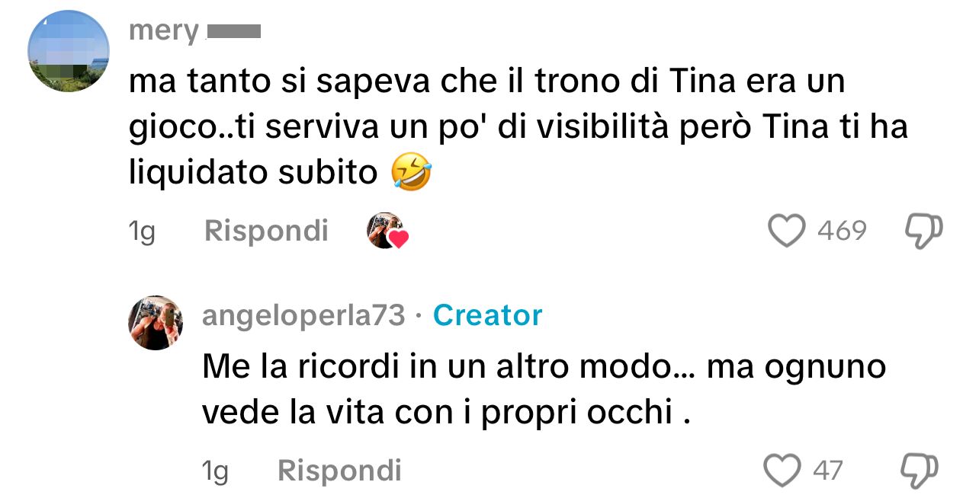Open the mery username link
Image resolution: width=979 pixels, height=498 pixels.
coord(164,32)
